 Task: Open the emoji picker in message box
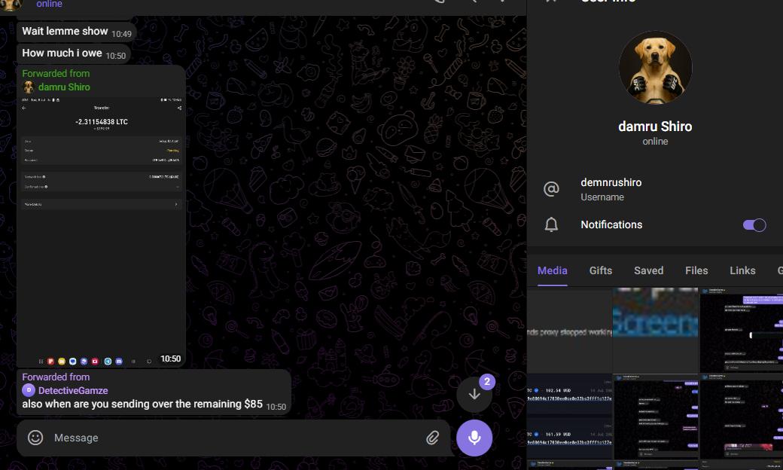[x=35, y=438]
